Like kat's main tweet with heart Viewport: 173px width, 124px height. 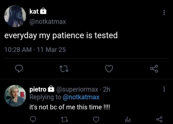(x=109, y=69)
